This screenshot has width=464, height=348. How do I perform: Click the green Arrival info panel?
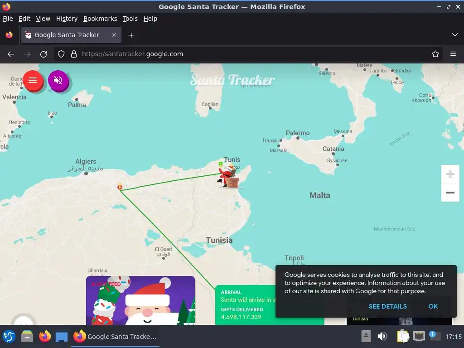pyautogui.click(x=245, y=305)
